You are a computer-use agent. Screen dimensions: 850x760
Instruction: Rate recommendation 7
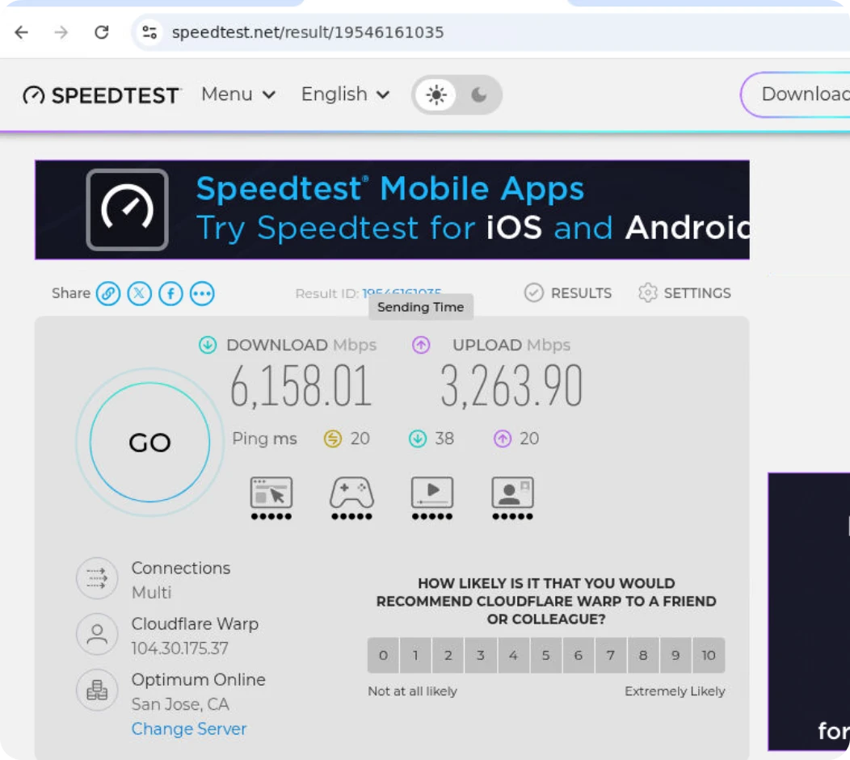click(611, 656)
